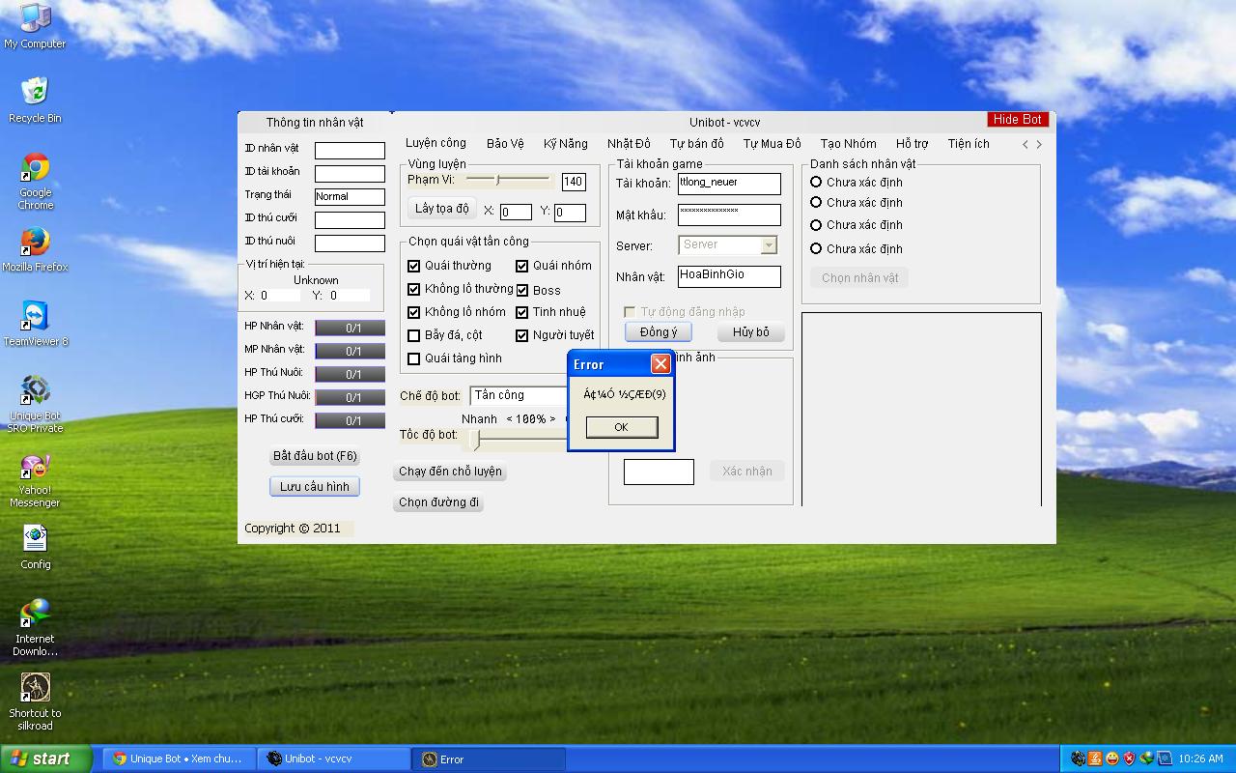The height and width of the screenshot is (773, 1236).
Task: Activate the Error taskbar button
Action: click(488, 759)
